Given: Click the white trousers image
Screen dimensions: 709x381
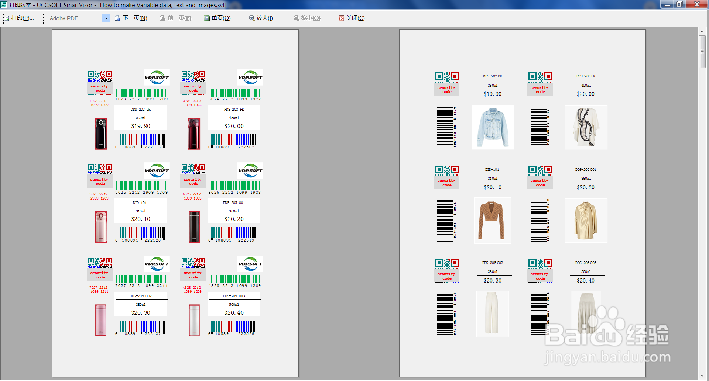Looking at the screenshot, I should 492,314.
